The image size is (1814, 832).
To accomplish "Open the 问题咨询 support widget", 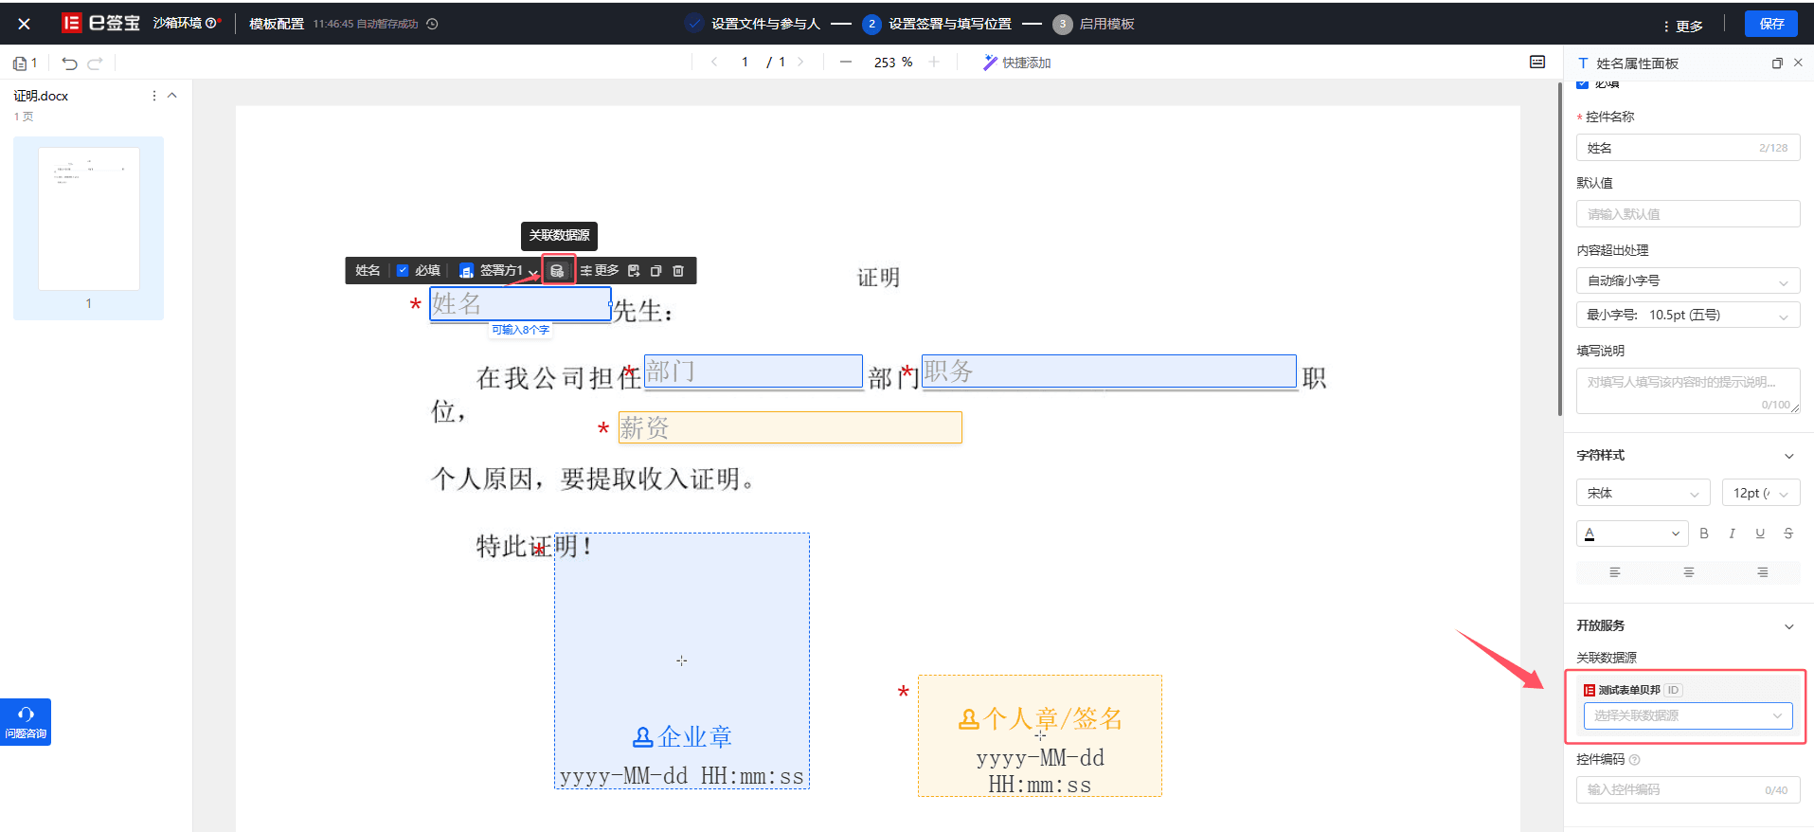I will pos(26,722).
